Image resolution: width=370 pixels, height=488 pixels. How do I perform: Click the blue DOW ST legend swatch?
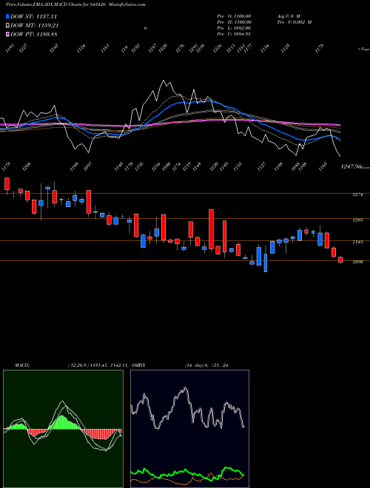8,16
